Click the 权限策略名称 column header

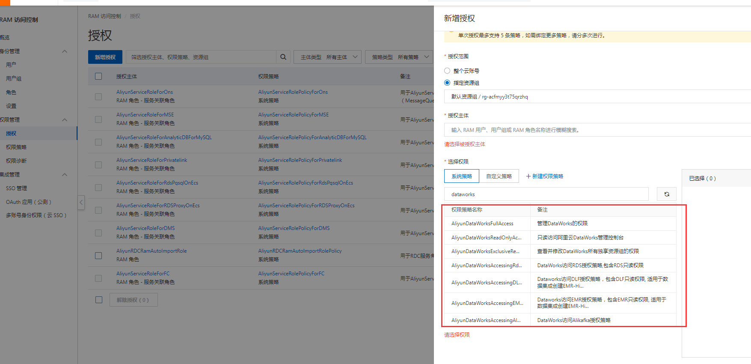pos(466,210)
